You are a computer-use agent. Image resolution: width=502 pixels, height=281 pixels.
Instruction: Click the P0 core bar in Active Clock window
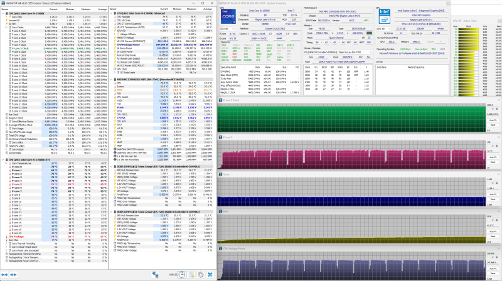tap(468, 29)
